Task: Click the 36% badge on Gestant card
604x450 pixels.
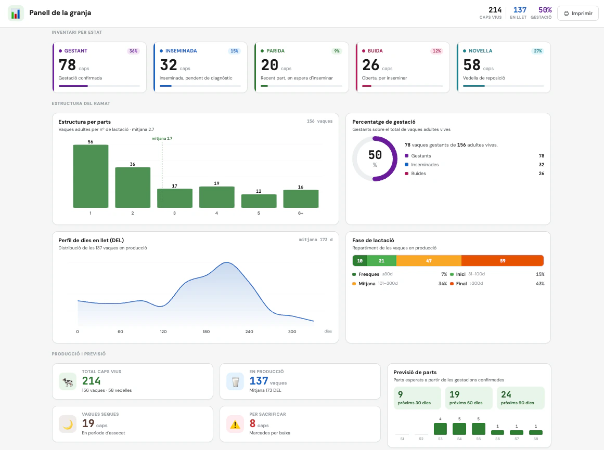Action: [x=133, y=51]
